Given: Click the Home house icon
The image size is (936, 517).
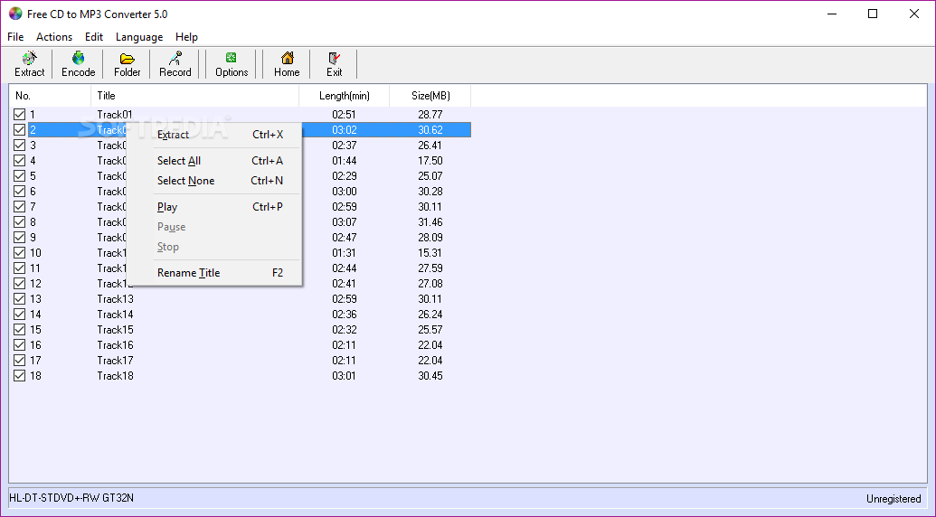Looking at the screenshot, I should (287, 64).
